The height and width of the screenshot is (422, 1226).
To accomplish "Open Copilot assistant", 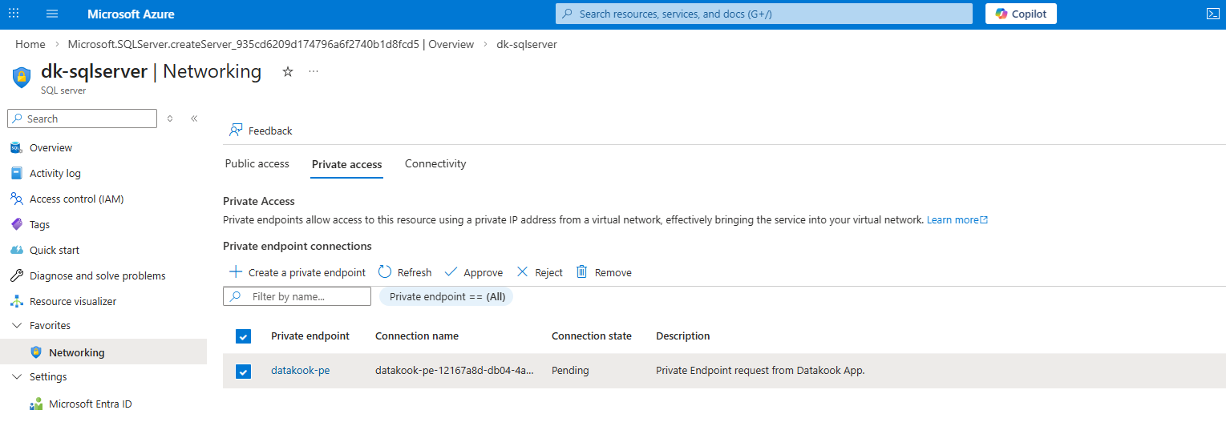I will [1021, 14].
